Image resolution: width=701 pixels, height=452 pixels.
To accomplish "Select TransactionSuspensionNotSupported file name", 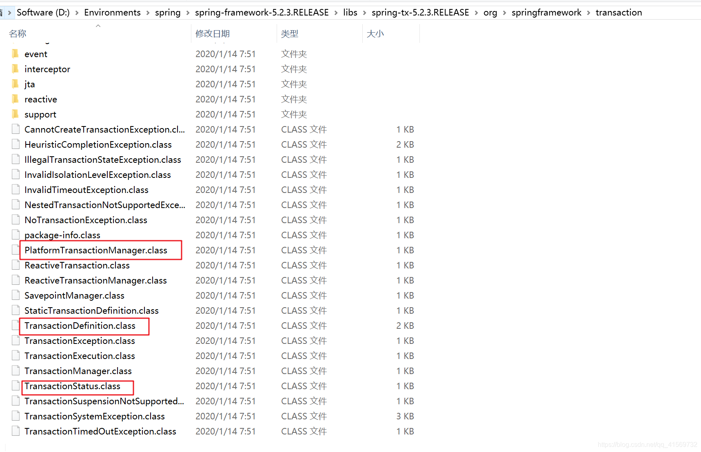I will coord(104,401).
